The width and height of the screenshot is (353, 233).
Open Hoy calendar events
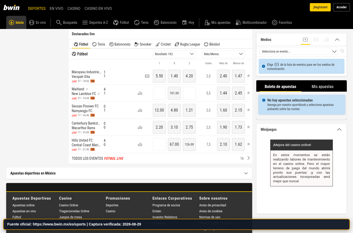(x=188, y=23)
